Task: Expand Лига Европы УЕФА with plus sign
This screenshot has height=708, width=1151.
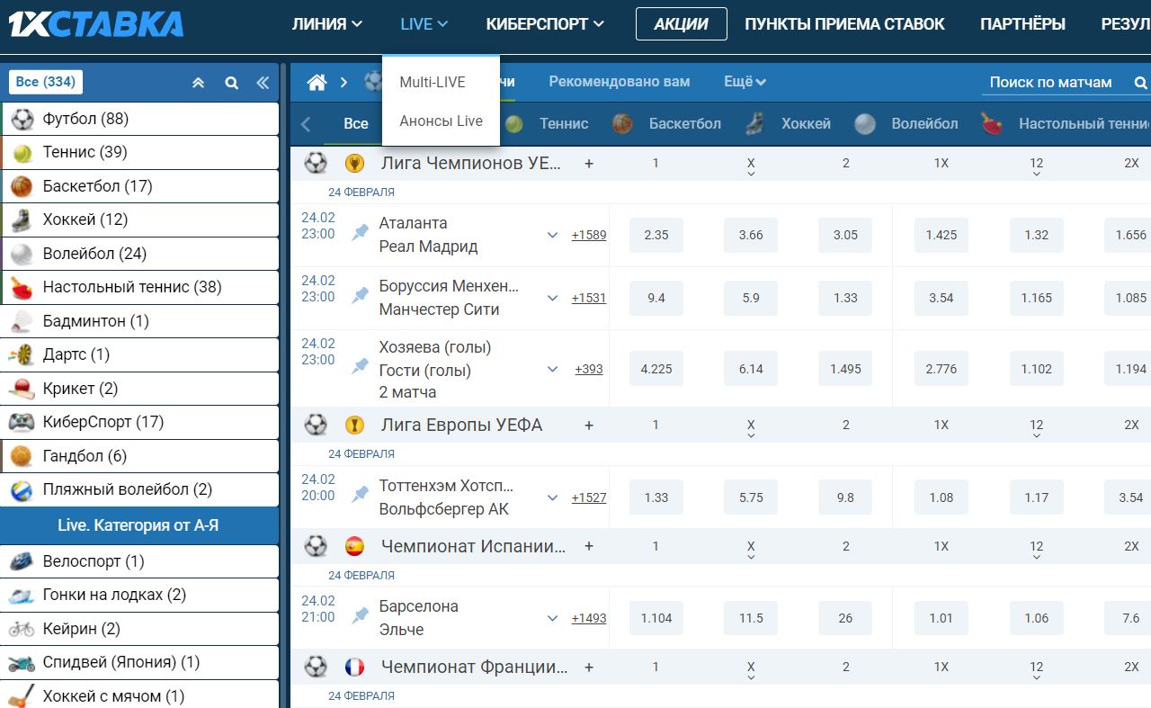Action: [x=589, y=426]
